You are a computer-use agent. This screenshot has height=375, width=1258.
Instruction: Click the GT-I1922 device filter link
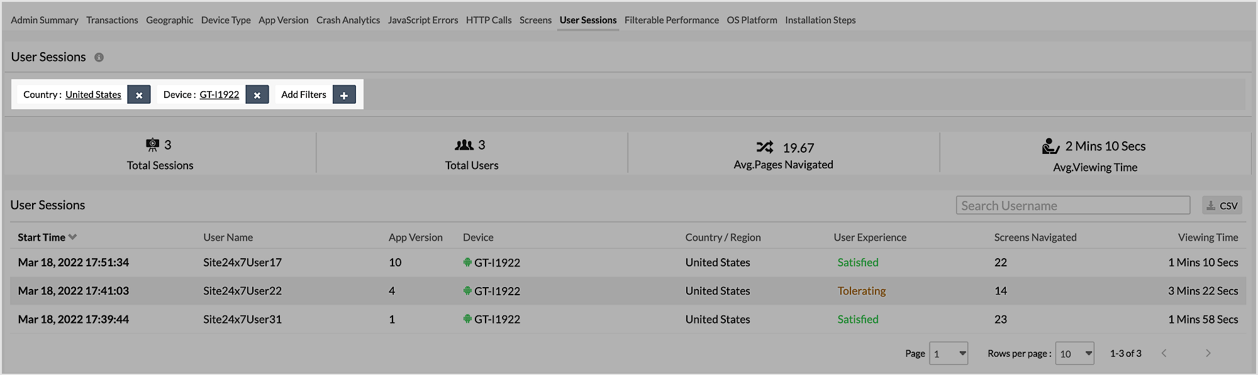click(x=220, y=95)
